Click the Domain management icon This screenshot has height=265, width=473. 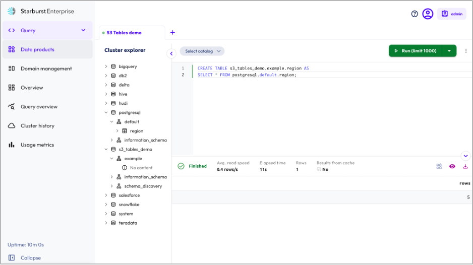point(12,69)
